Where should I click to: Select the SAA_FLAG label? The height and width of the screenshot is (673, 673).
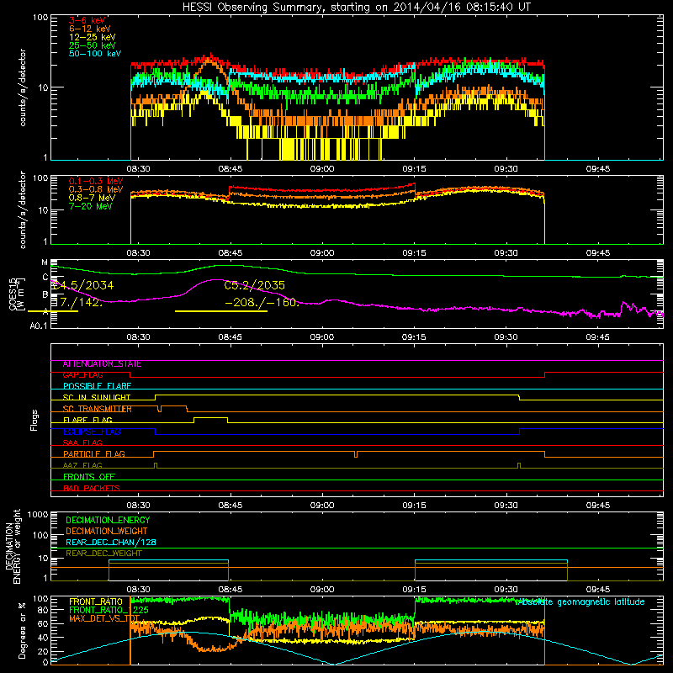[x=82, y=443]
